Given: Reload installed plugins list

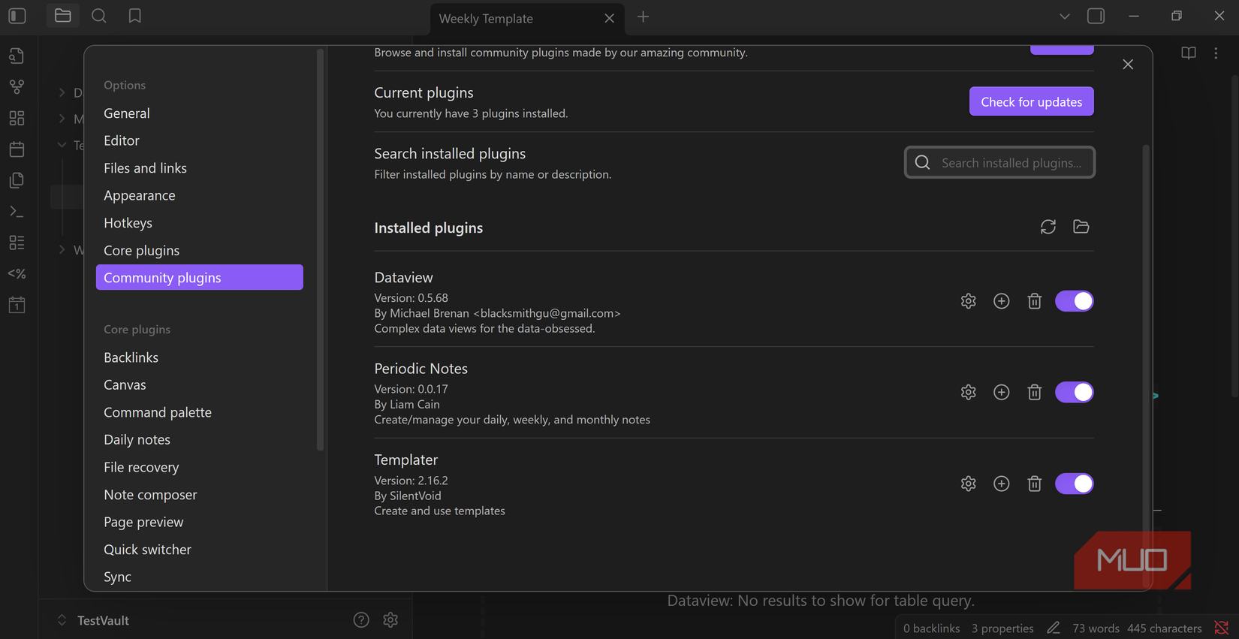Looking at the screenshot, I should [1048, 227].
